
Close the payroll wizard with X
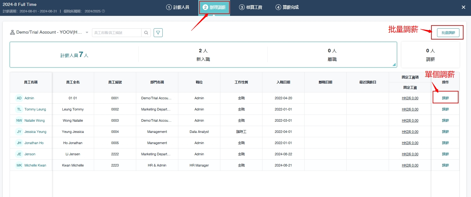tap(463, 7)
